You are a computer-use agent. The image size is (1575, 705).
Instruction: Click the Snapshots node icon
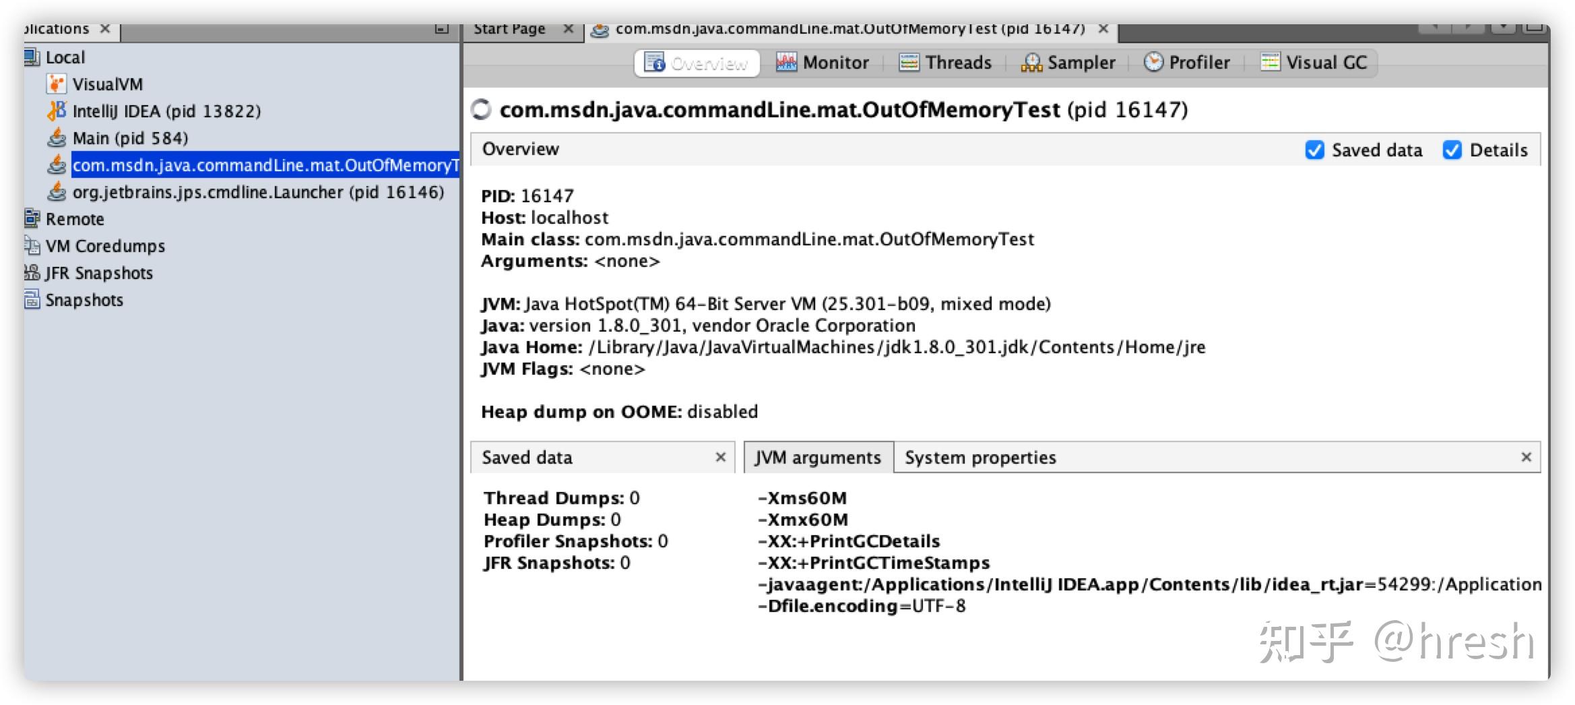[x=32, y=299]
